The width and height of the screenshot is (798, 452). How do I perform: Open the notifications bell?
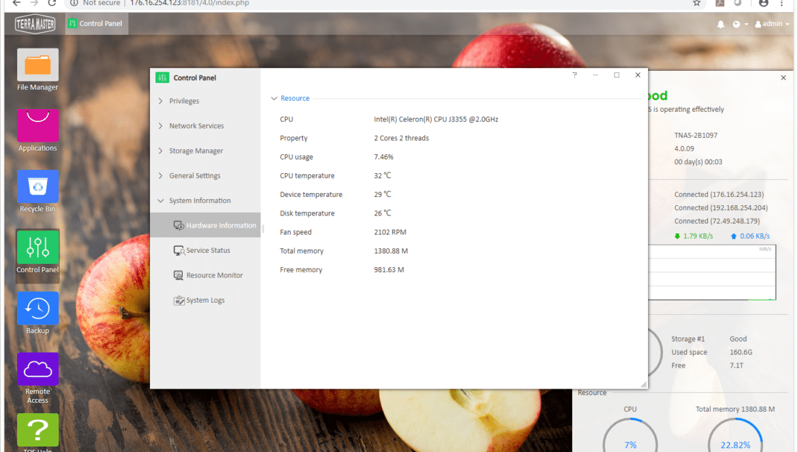pyautogui.click(x=721, y=24)
